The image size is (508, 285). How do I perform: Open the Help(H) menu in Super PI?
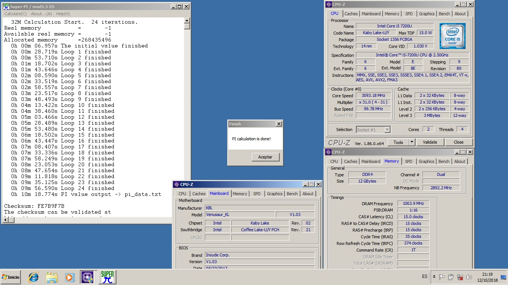(63, 14)
